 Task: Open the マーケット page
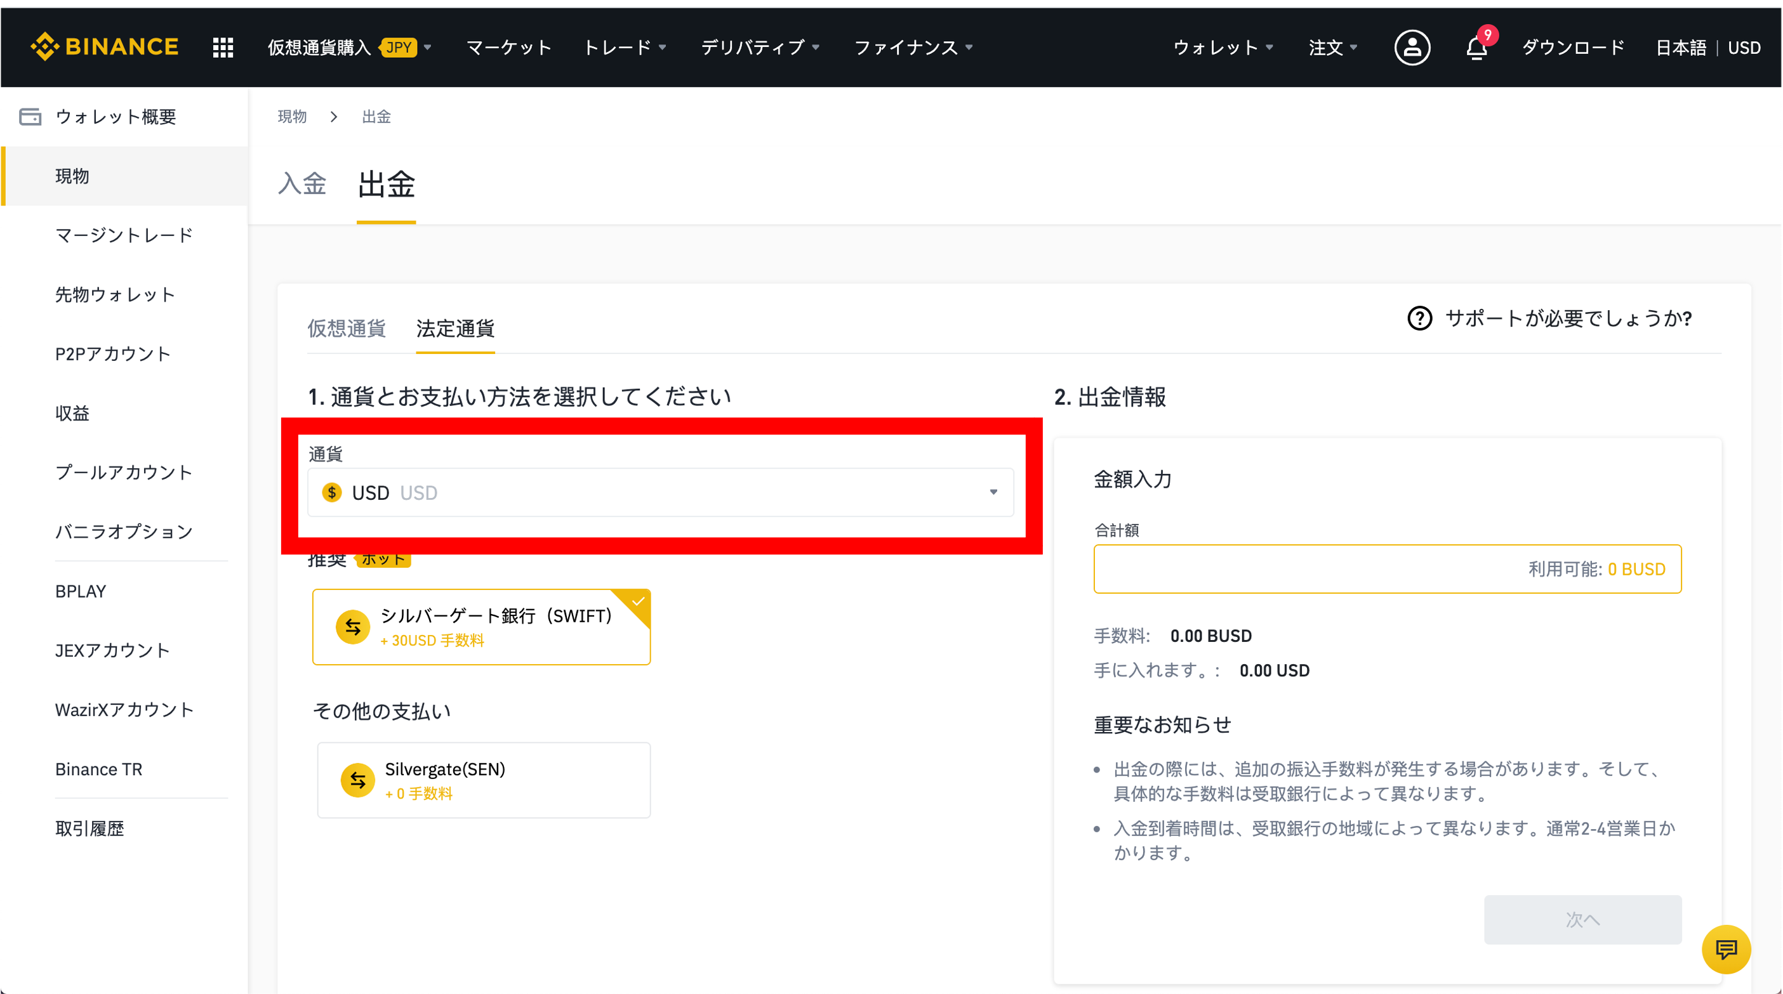[508, 47]
